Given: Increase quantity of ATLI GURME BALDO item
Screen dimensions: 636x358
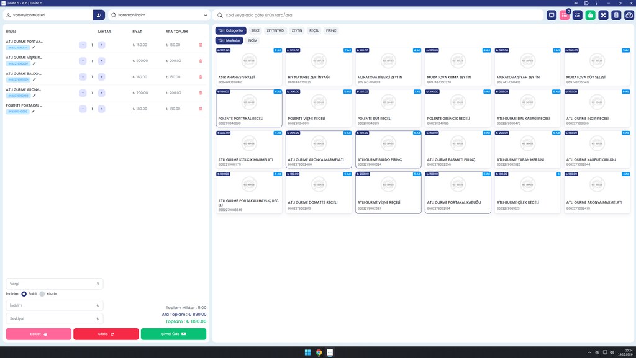Looking at the screenshot, I should (x=101, y=77).
